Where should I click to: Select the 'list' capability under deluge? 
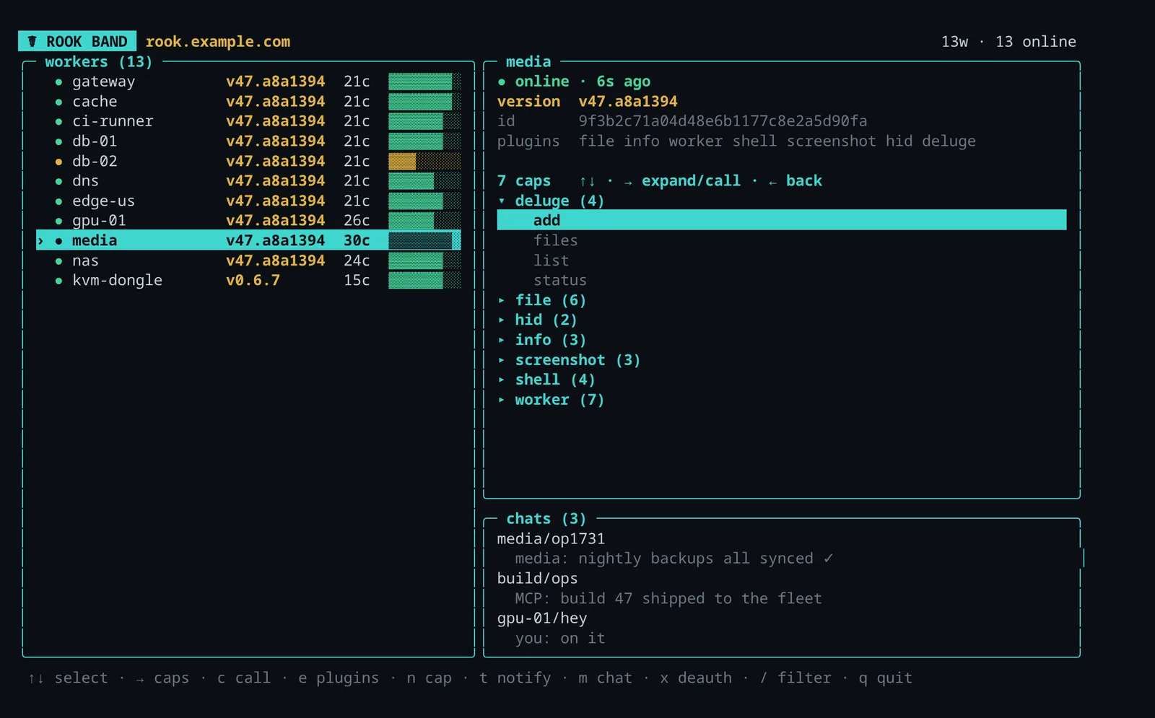coord(552,261)
